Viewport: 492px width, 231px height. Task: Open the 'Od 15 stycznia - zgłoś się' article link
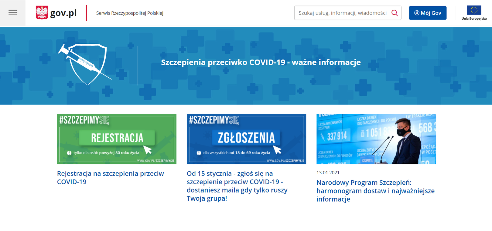coord(237,186)
